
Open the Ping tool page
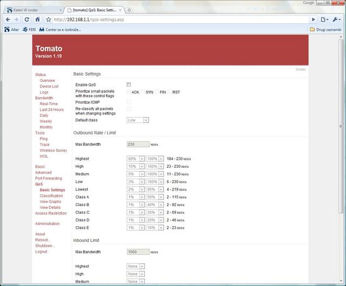pos(43,139)
